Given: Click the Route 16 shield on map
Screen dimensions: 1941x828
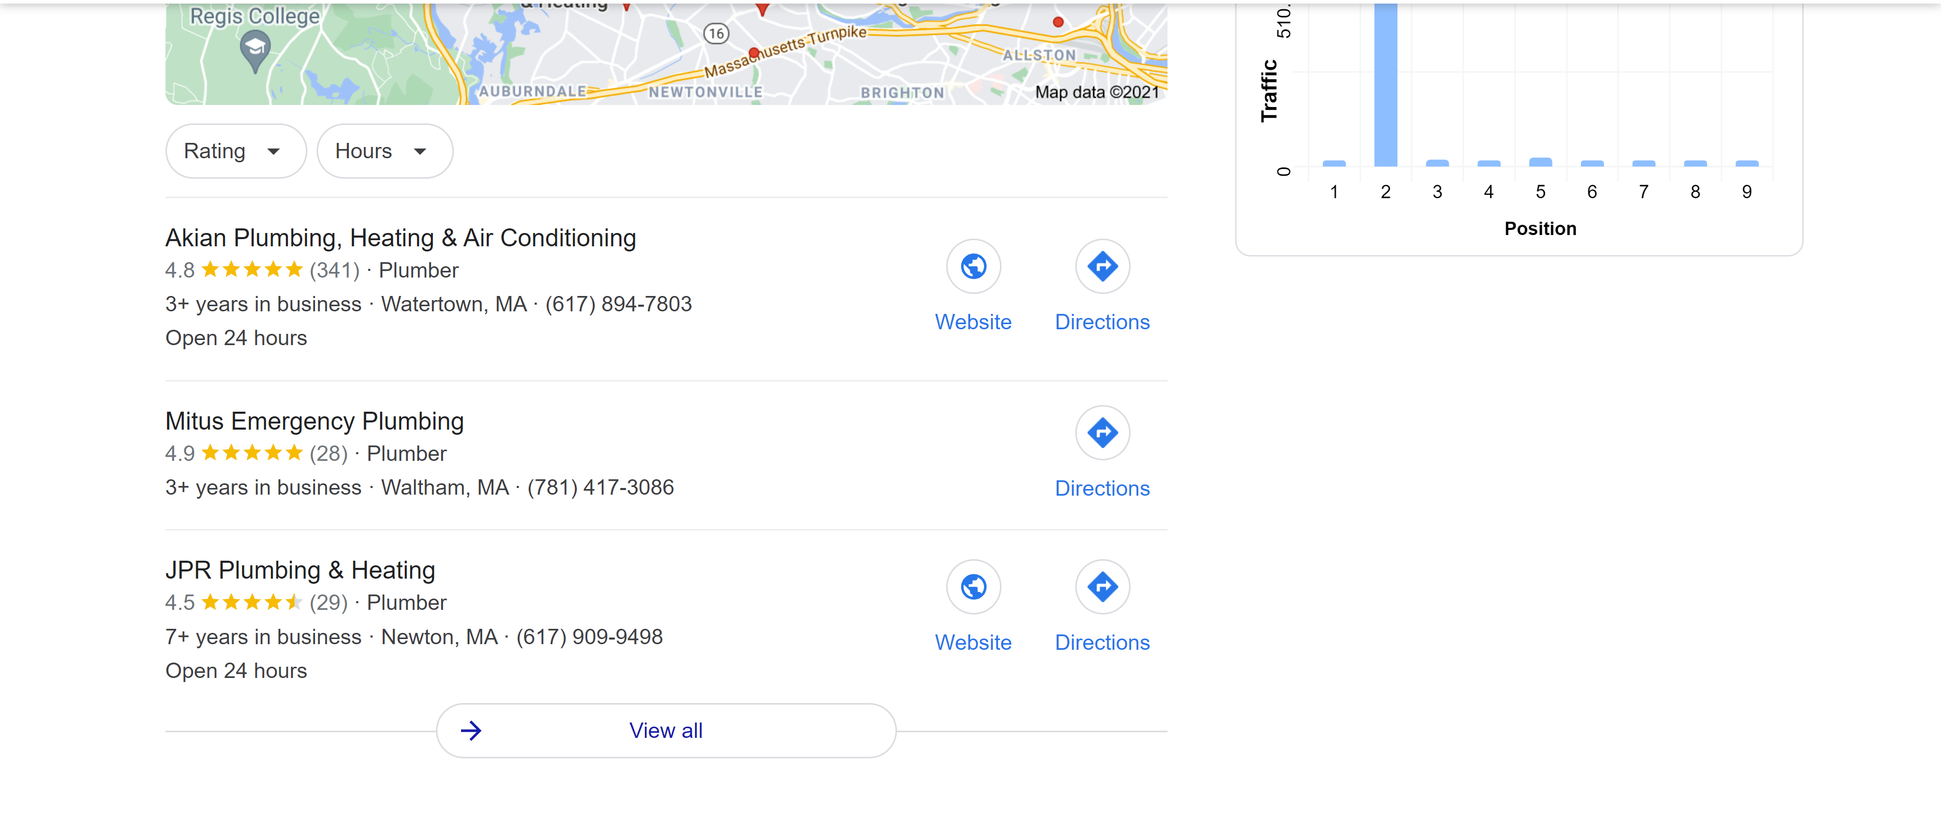Looking at the screenshot, I should tap(716, 33).
